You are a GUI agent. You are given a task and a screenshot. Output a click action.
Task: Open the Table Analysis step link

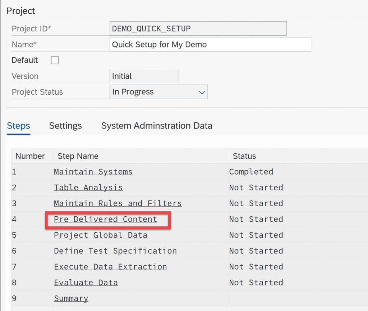[88, 188]
